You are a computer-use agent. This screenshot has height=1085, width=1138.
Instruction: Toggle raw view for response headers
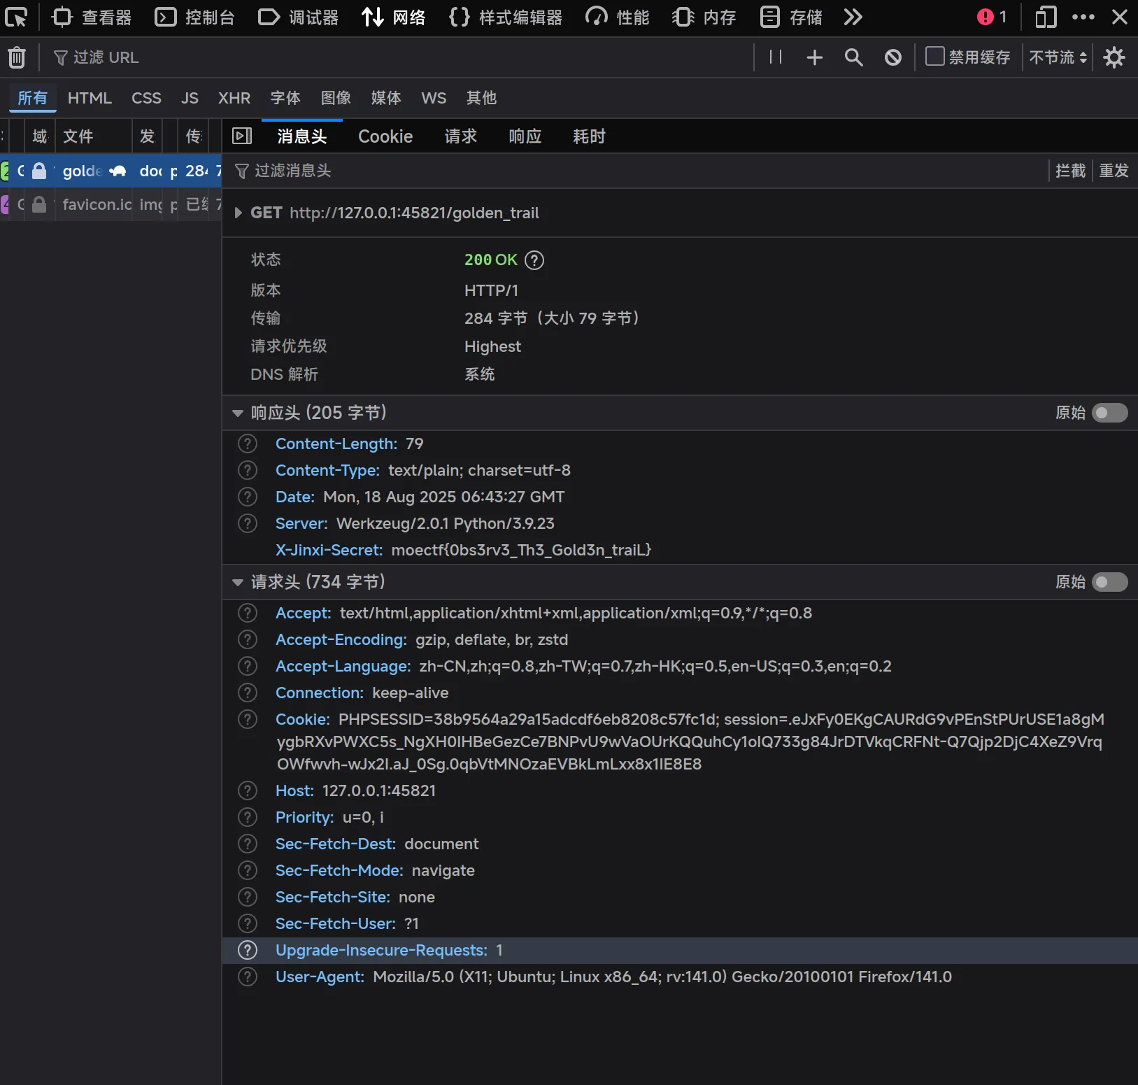(1109, 413)
